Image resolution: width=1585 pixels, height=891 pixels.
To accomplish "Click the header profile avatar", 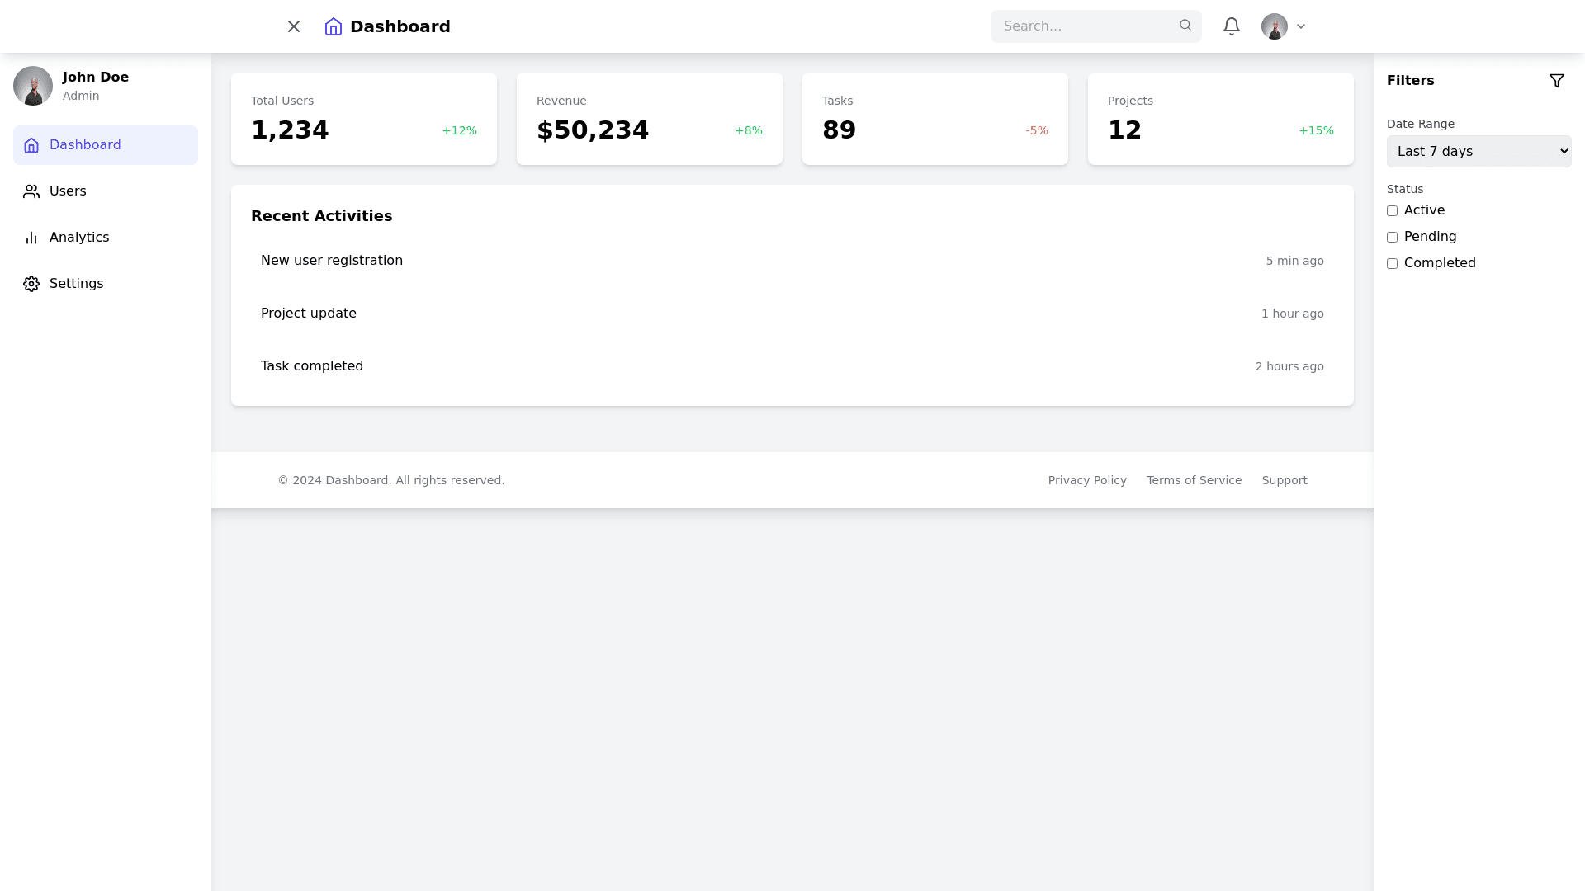I will click(1275, 26).
